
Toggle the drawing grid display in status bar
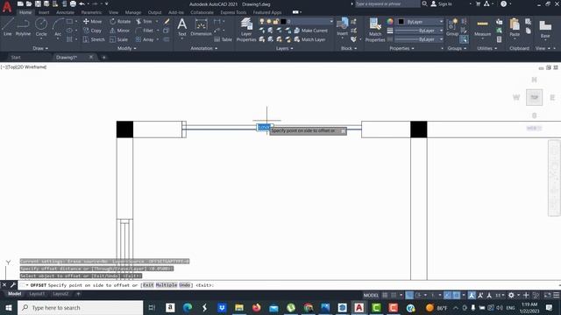coord(385,295)
